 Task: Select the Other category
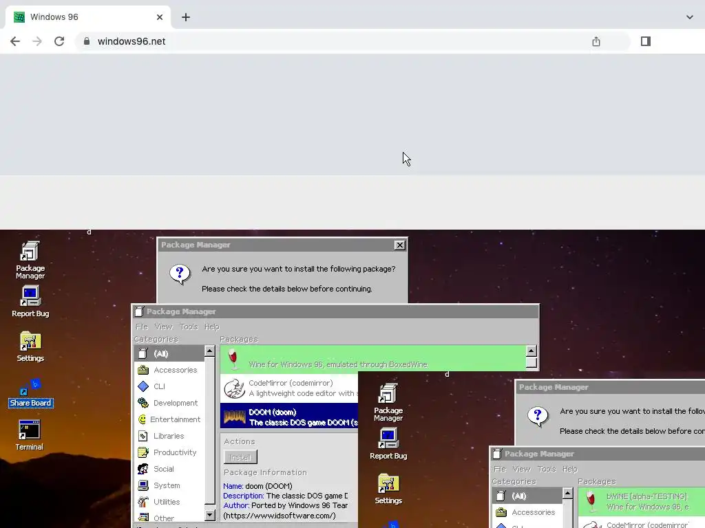169,518
